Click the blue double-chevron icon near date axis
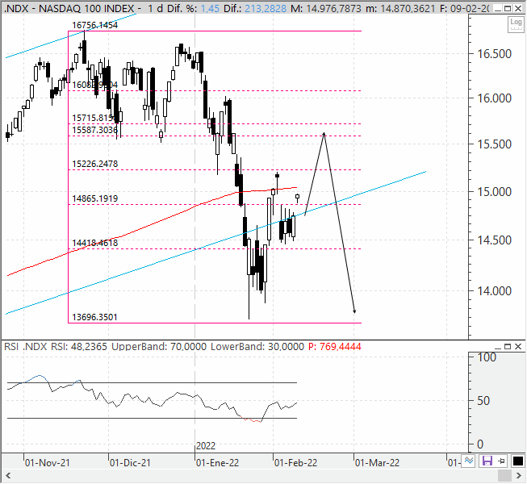 coord(469,461)
